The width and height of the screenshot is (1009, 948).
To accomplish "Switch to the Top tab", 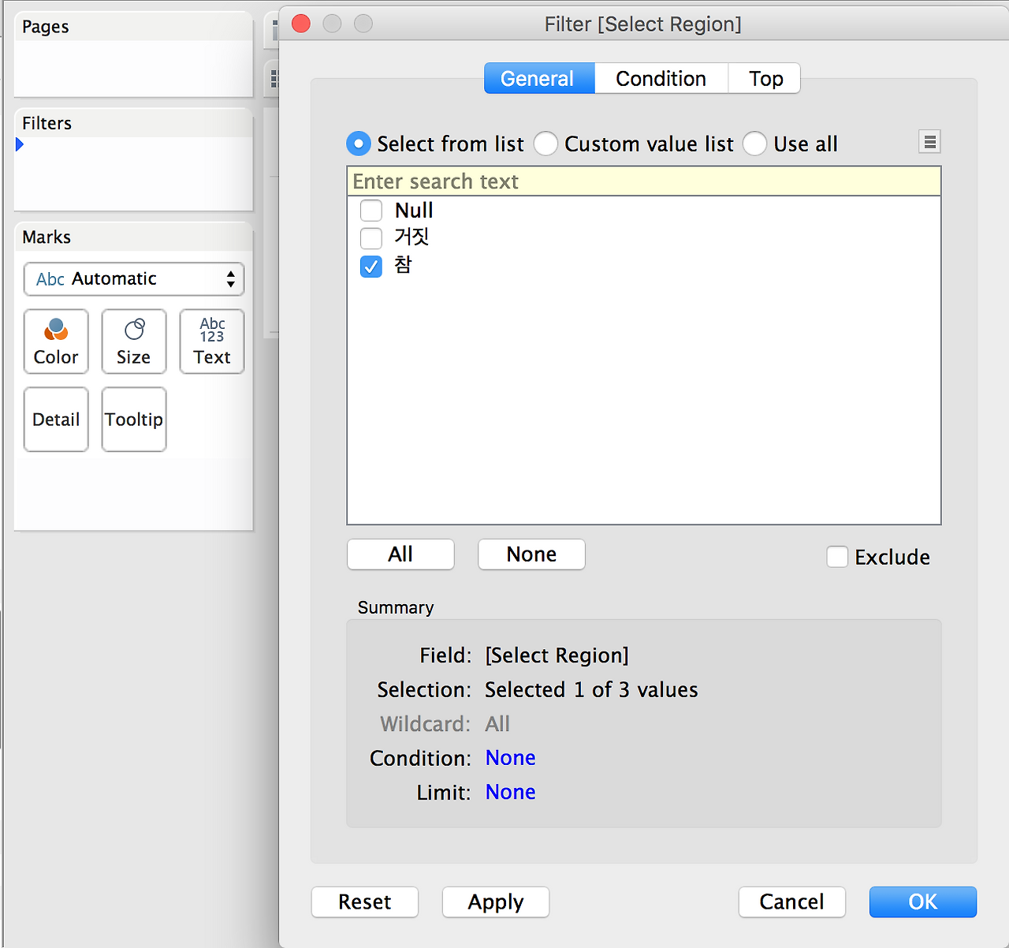I will (x=765, y=79).
